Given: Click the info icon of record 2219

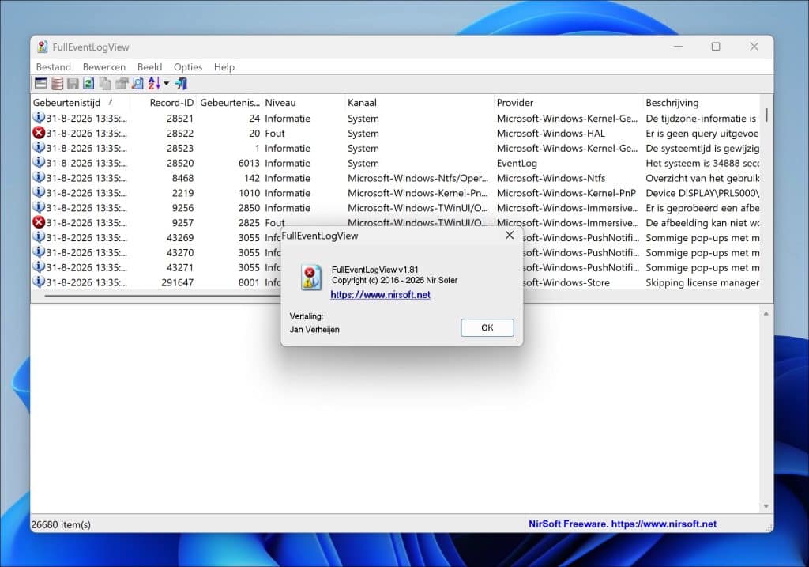Looking at the screenshot, I should click(39, 193).
